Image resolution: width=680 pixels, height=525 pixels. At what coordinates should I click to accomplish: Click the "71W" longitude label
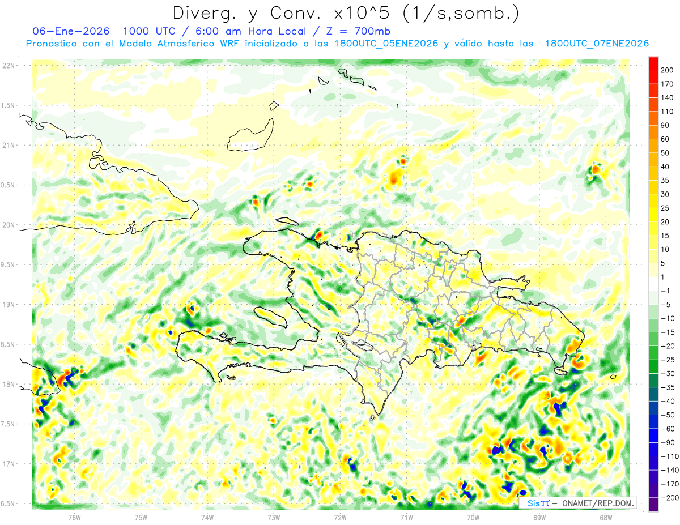pyautogui.click(x=406, y=518)
